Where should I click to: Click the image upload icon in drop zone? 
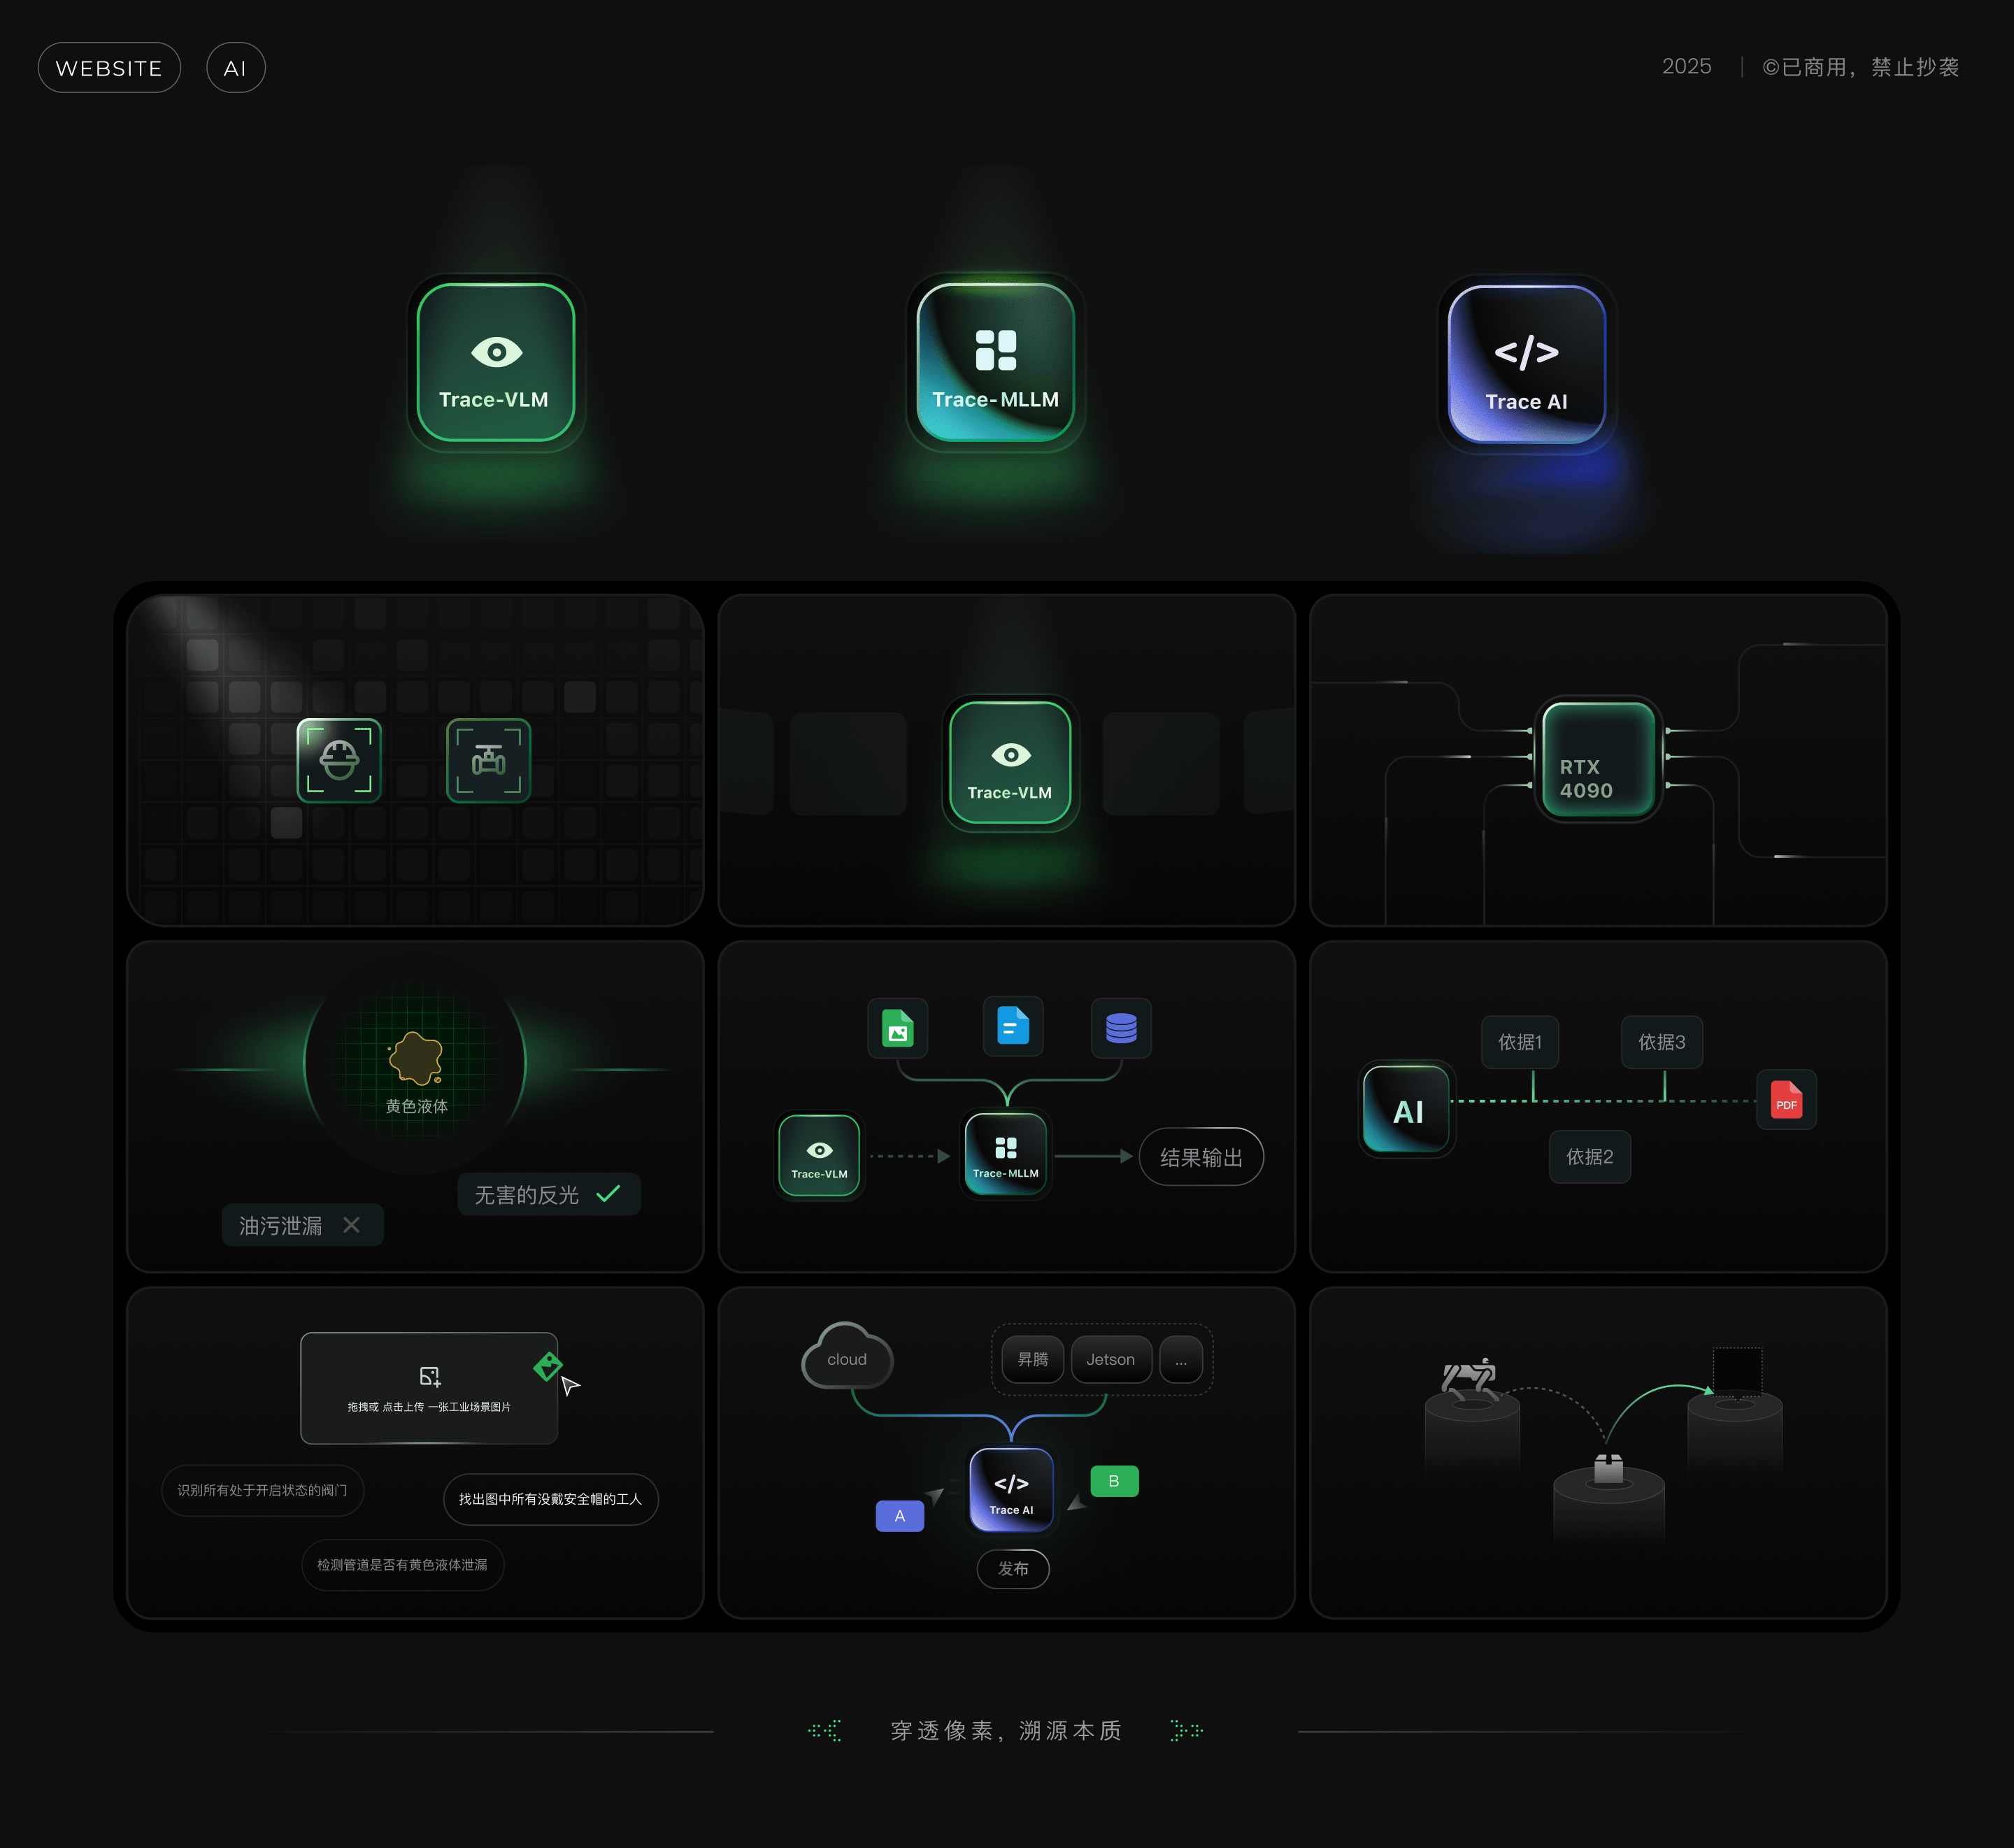pos(430,1377)
